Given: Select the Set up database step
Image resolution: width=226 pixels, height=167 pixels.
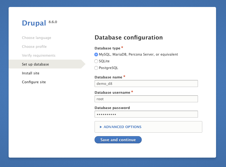Looking at the screenshot, I should pyautogui.click(x=35, y=64).
